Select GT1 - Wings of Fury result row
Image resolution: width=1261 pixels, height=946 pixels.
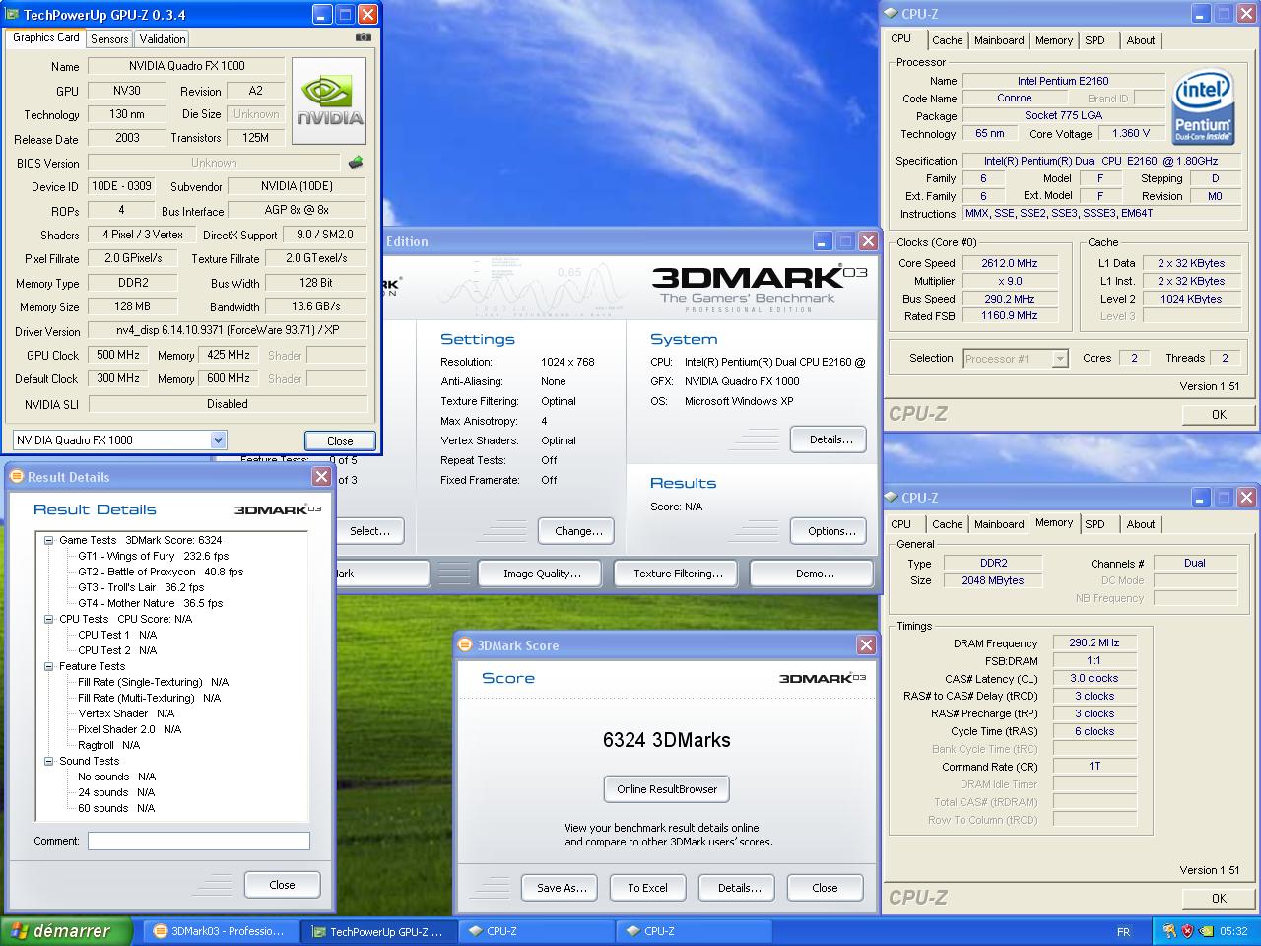click(x=154, y=556)
